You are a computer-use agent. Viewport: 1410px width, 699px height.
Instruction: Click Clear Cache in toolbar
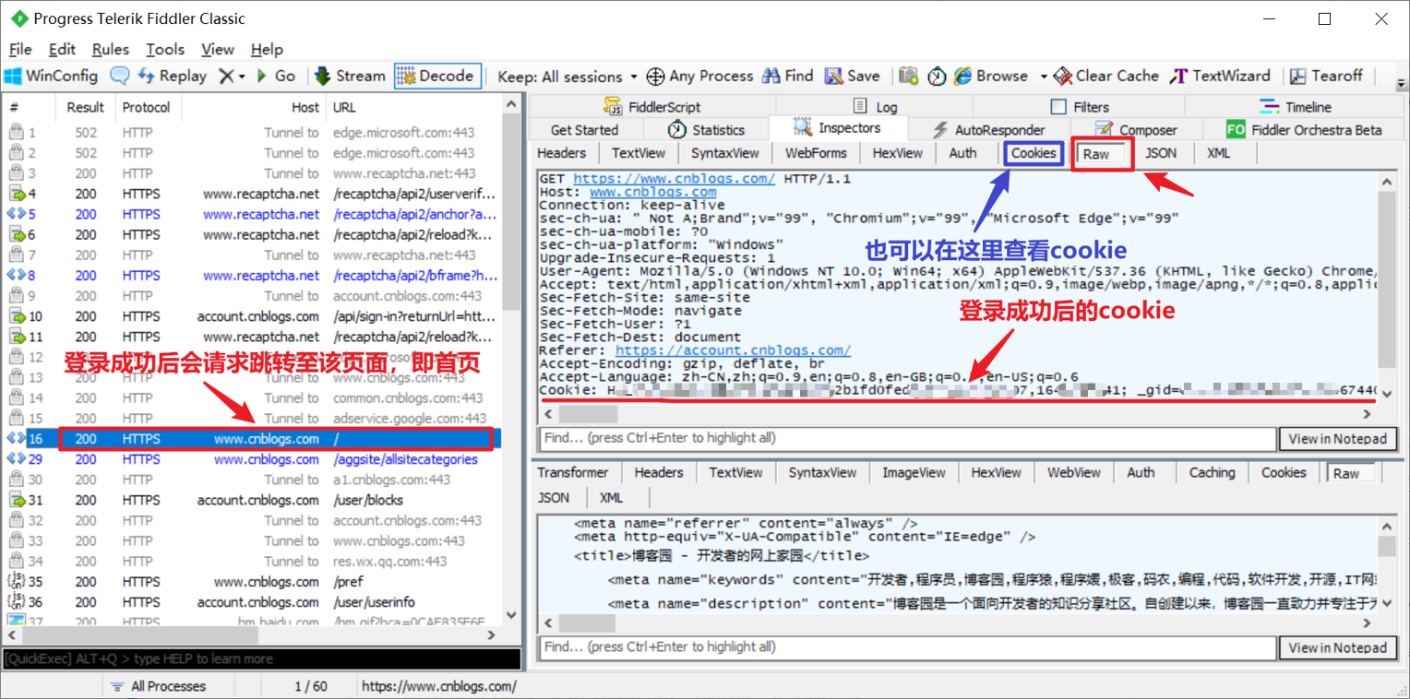click(x=1105, y=76)
